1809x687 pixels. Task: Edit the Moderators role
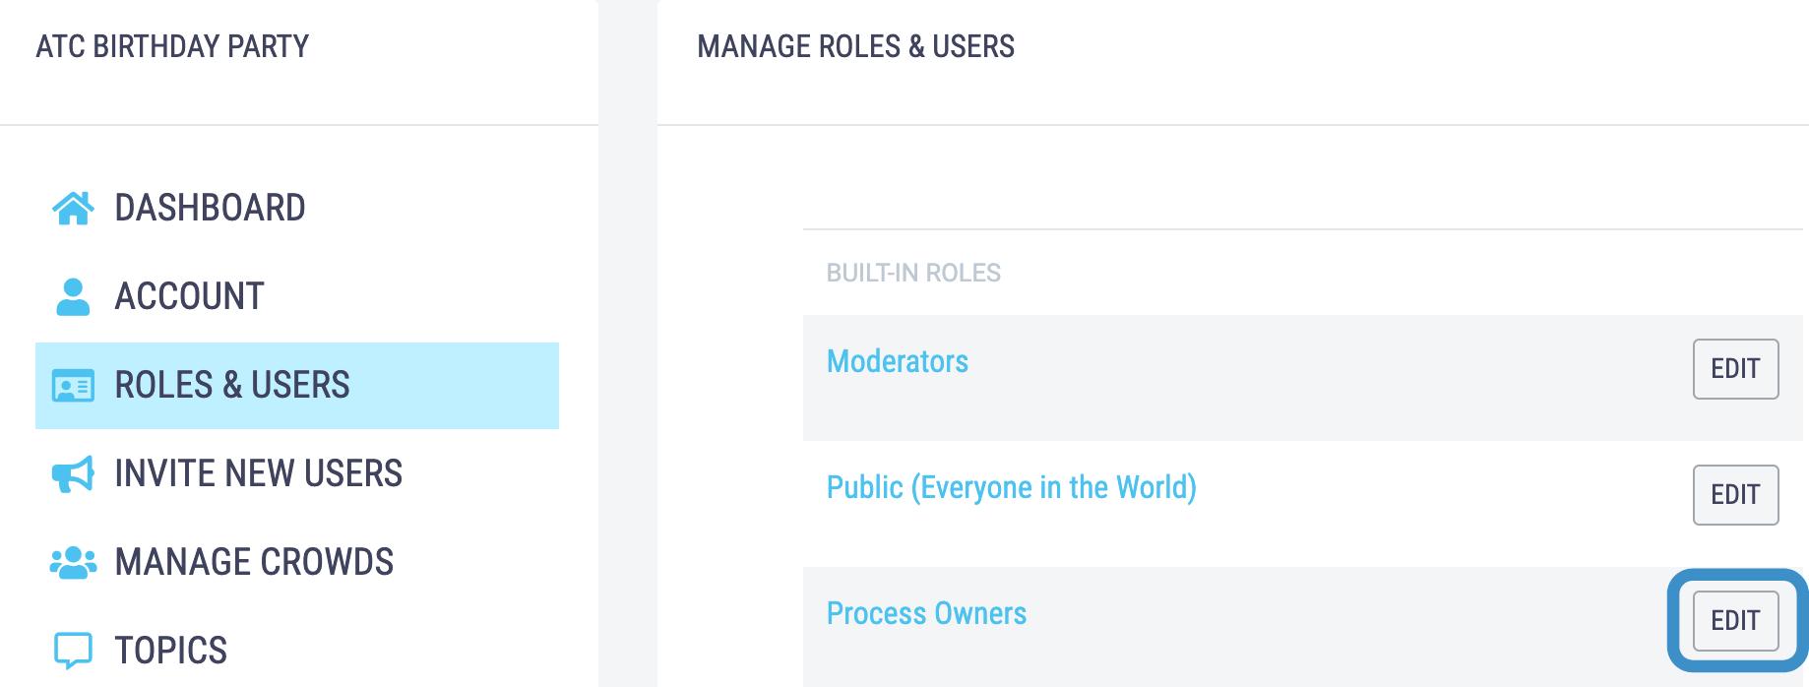click(1735, 369)
